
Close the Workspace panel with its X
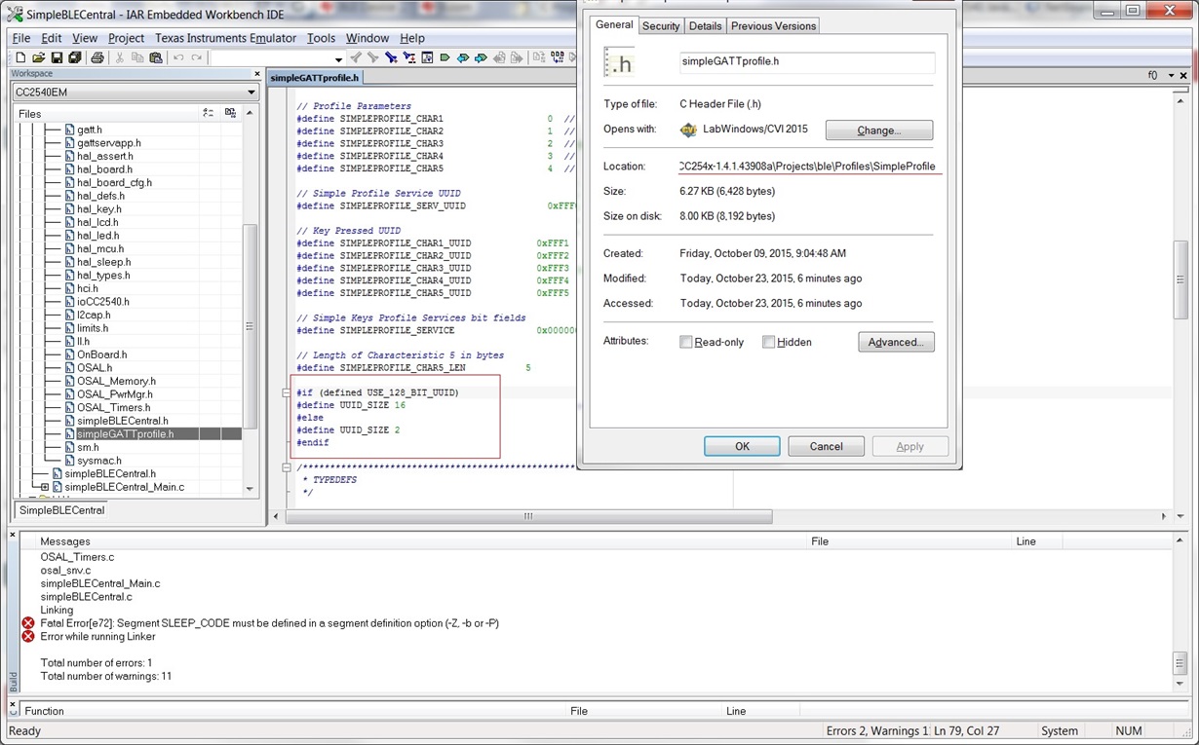pyautogui.click(x=257, y=74)
